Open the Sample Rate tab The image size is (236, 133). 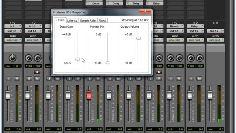pyautogui.click(x=88, y=21)
